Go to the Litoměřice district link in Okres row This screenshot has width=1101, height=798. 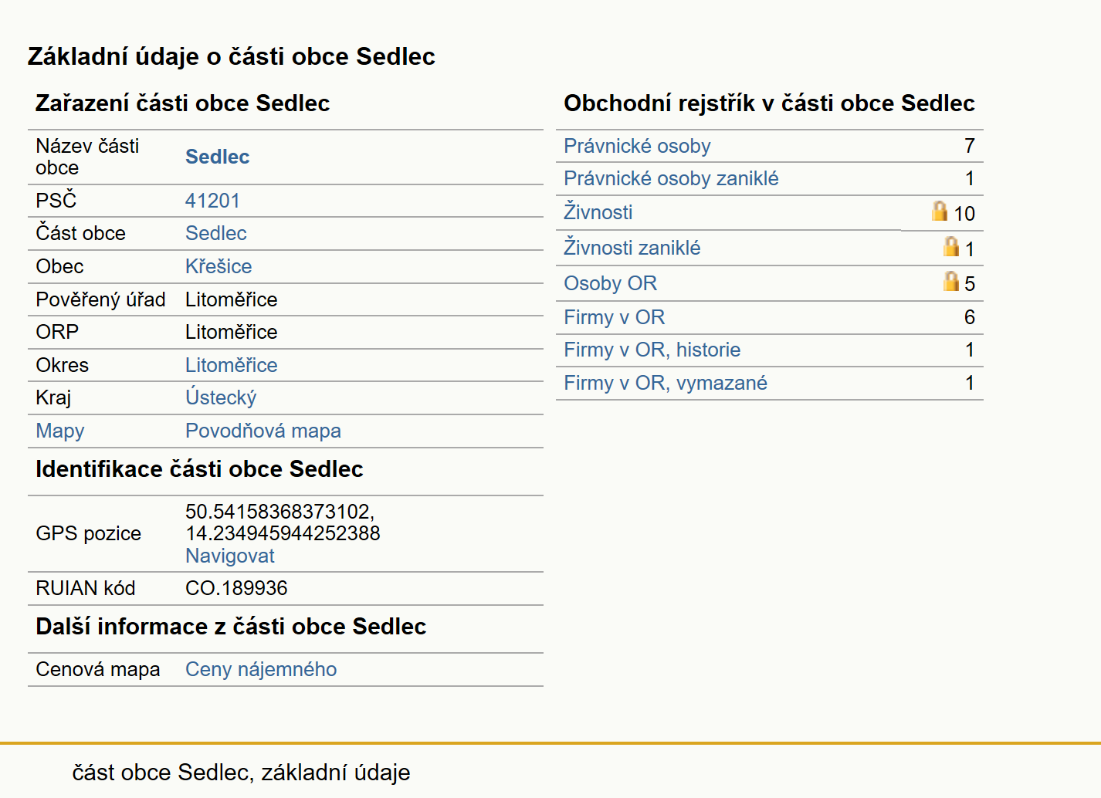tap(231, 365)
